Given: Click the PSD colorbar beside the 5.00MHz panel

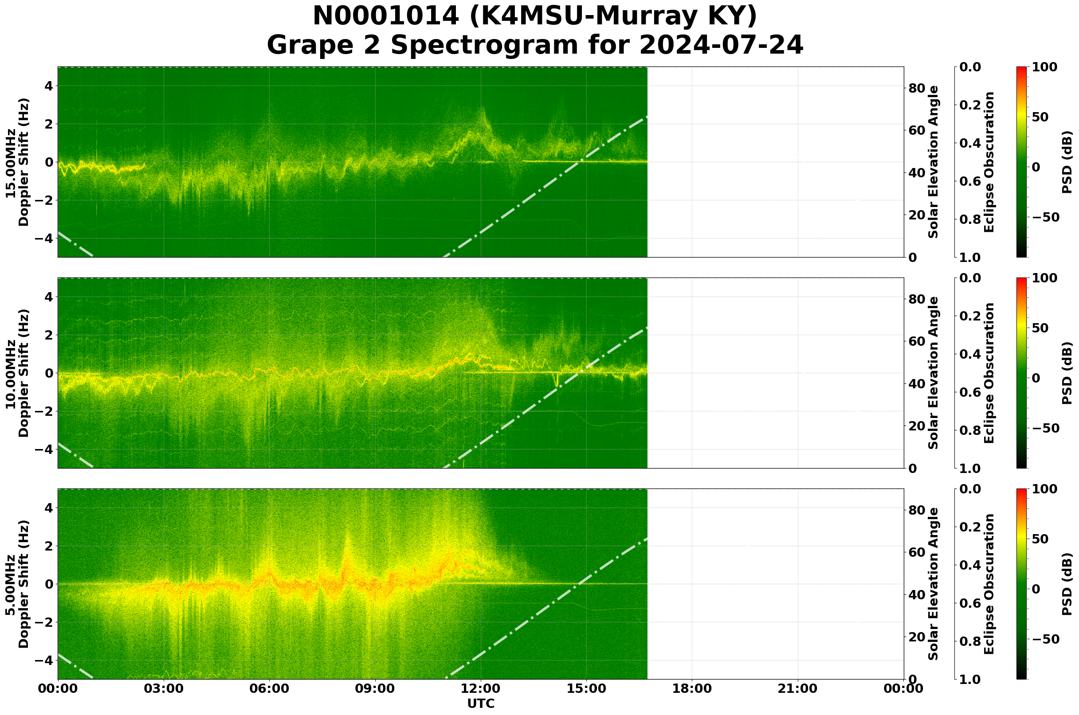Looking at the screenshot, I should click(1022, 584).
